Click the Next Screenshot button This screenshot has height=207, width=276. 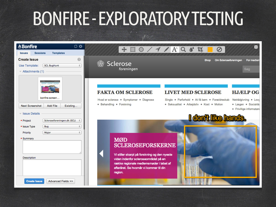[31, 106]
